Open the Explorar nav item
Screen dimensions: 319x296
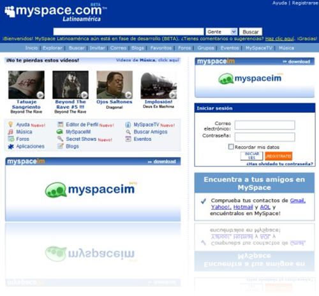click(52, 48)
